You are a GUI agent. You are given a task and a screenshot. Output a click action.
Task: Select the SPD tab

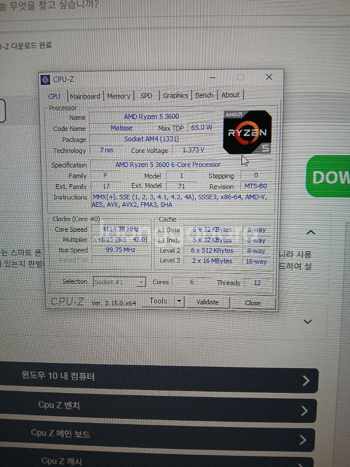146,96
